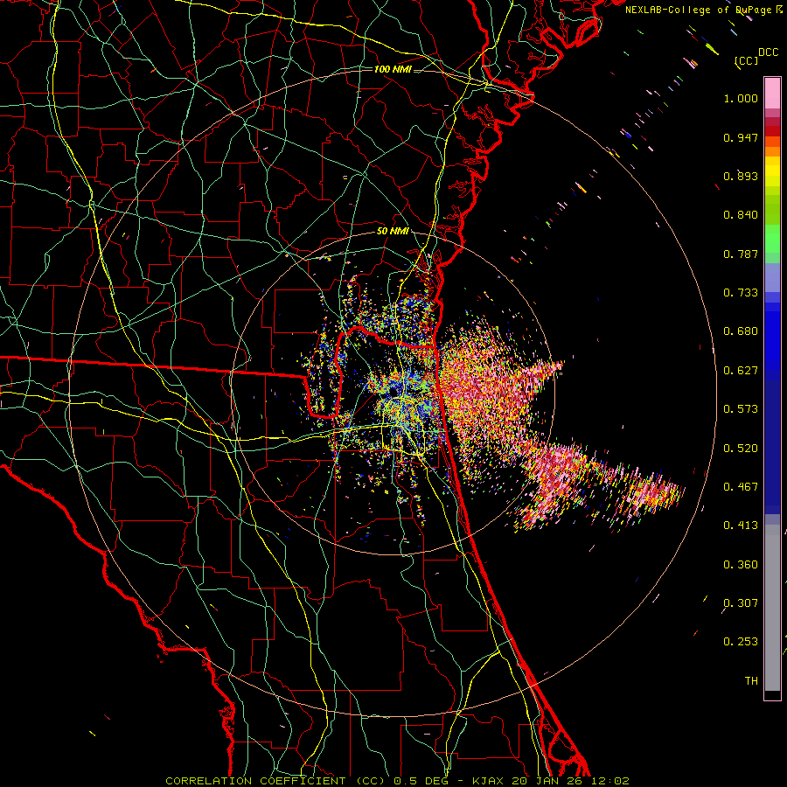Click the yellow segment of the color bar

click(x=772, y=171)
